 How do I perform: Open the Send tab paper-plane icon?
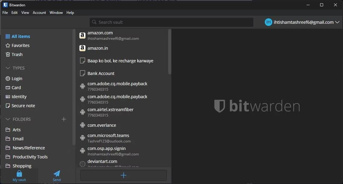click(57, 173)
